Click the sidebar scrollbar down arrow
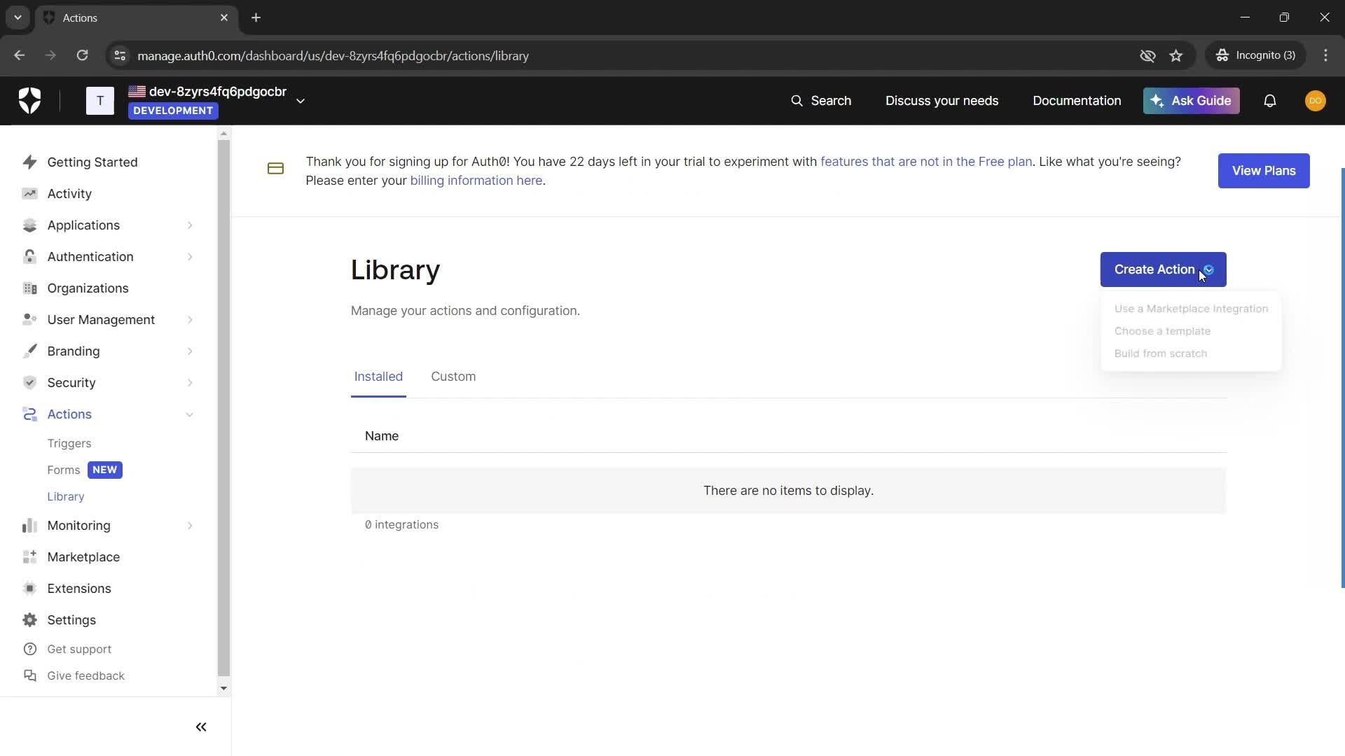 click(x=223, y=689)
